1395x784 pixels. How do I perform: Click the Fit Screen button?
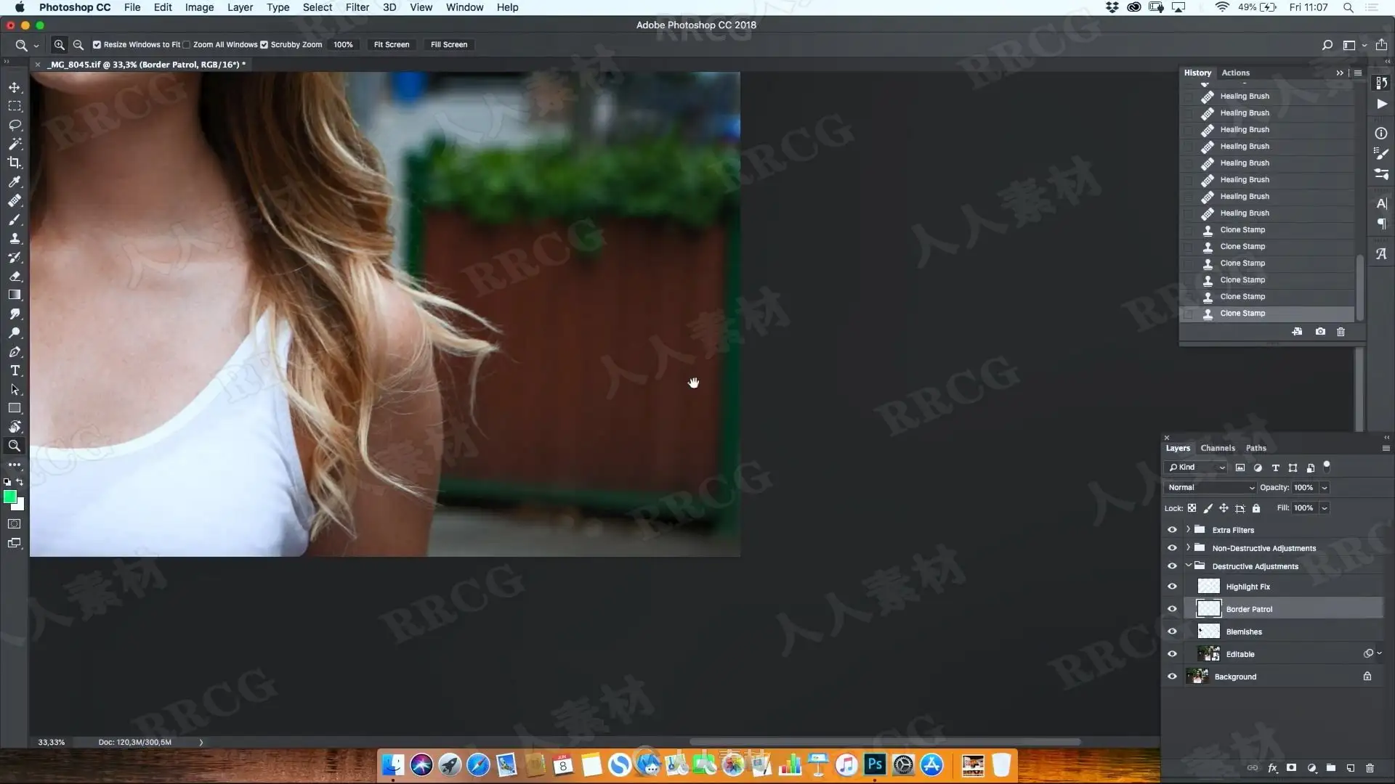pos(391,45)
